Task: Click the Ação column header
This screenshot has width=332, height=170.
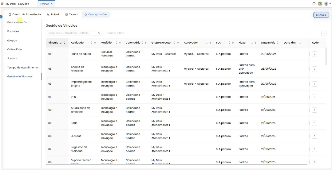Action: pyautogui.click(x=315, y=43)
